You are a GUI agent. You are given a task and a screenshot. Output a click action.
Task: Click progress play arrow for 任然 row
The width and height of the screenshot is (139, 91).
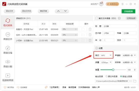(76, 35)
